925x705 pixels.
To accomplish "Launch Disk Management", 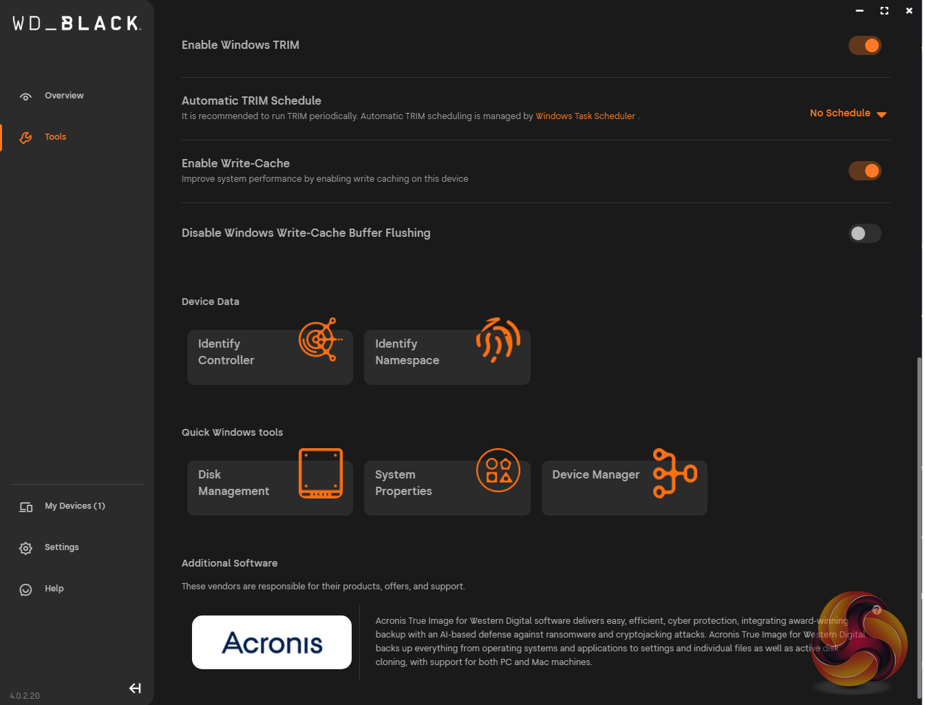I will point(270,487).
